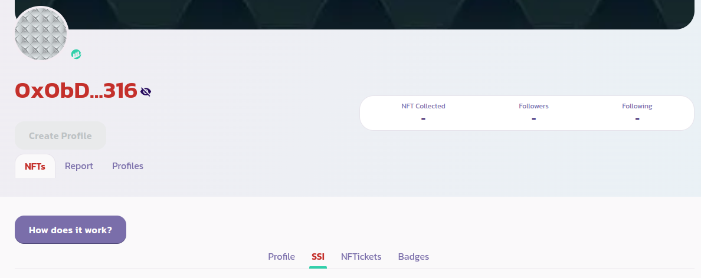The image size is (701, 278).
Task: Toggle the crossed-eye visibility icon beside the address
Action: [146, 91]
